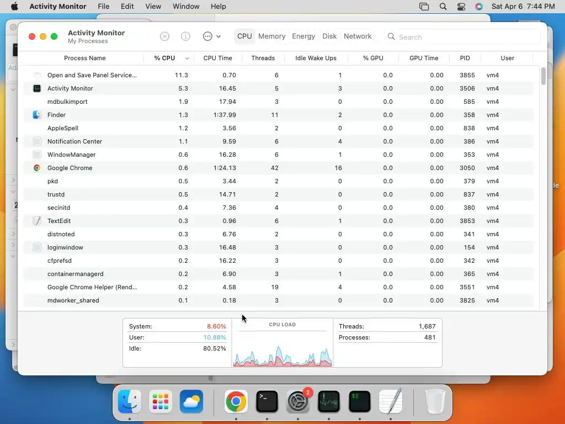Viewport: 565px width, 424px height.
Task: Open the Apple menu
Action: coord(14,7)
